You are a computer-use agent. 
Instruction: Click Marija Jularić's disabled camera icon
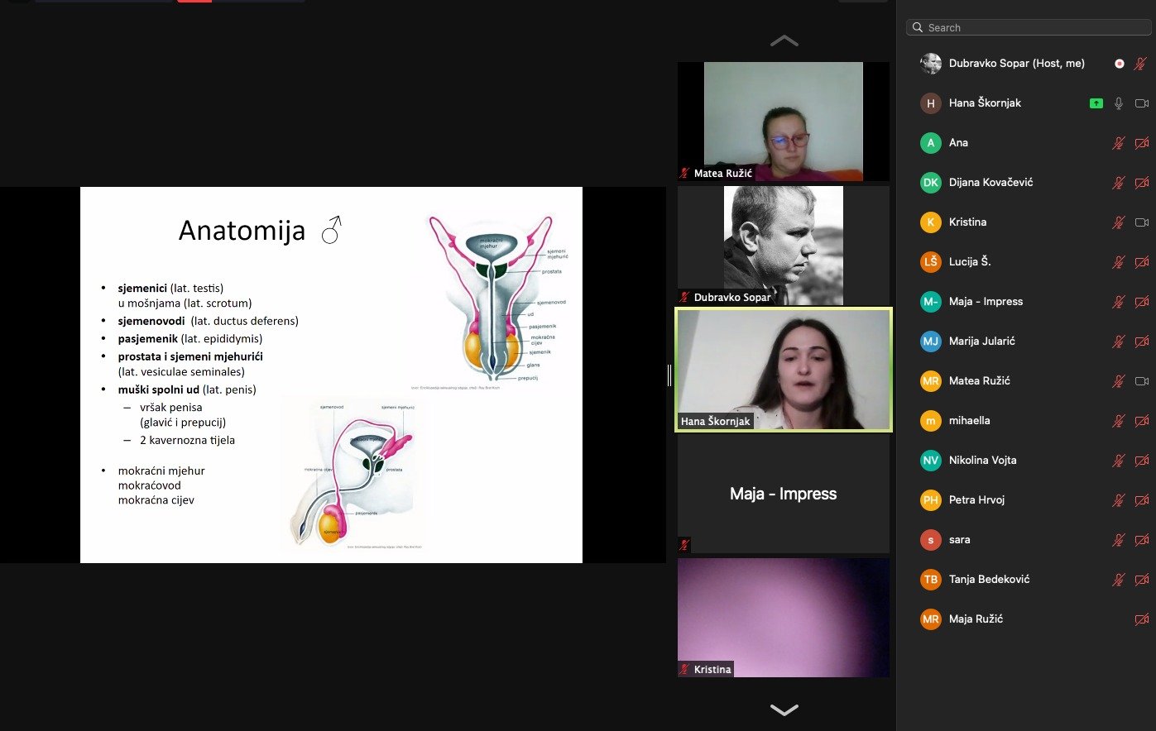[1142, 342]
